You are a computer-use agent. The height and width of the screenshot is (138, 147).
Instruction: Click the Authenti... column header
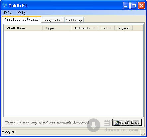point(85,28)
